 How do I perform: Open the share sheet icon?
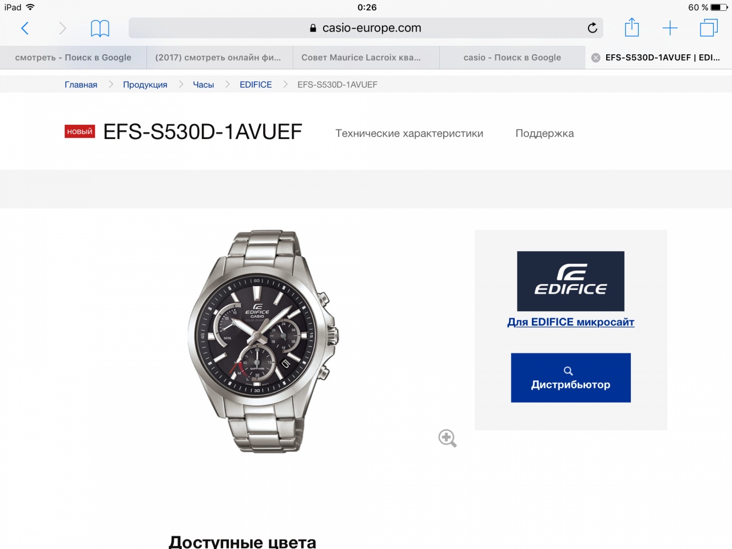pos(631,27)
